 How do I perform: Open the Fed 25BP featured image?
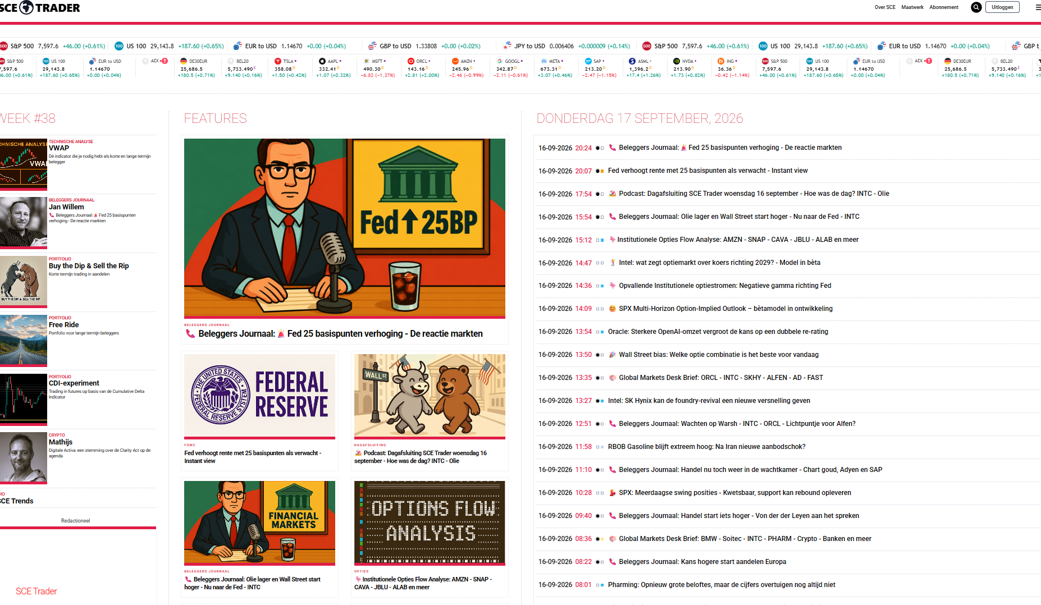(345, 228)
